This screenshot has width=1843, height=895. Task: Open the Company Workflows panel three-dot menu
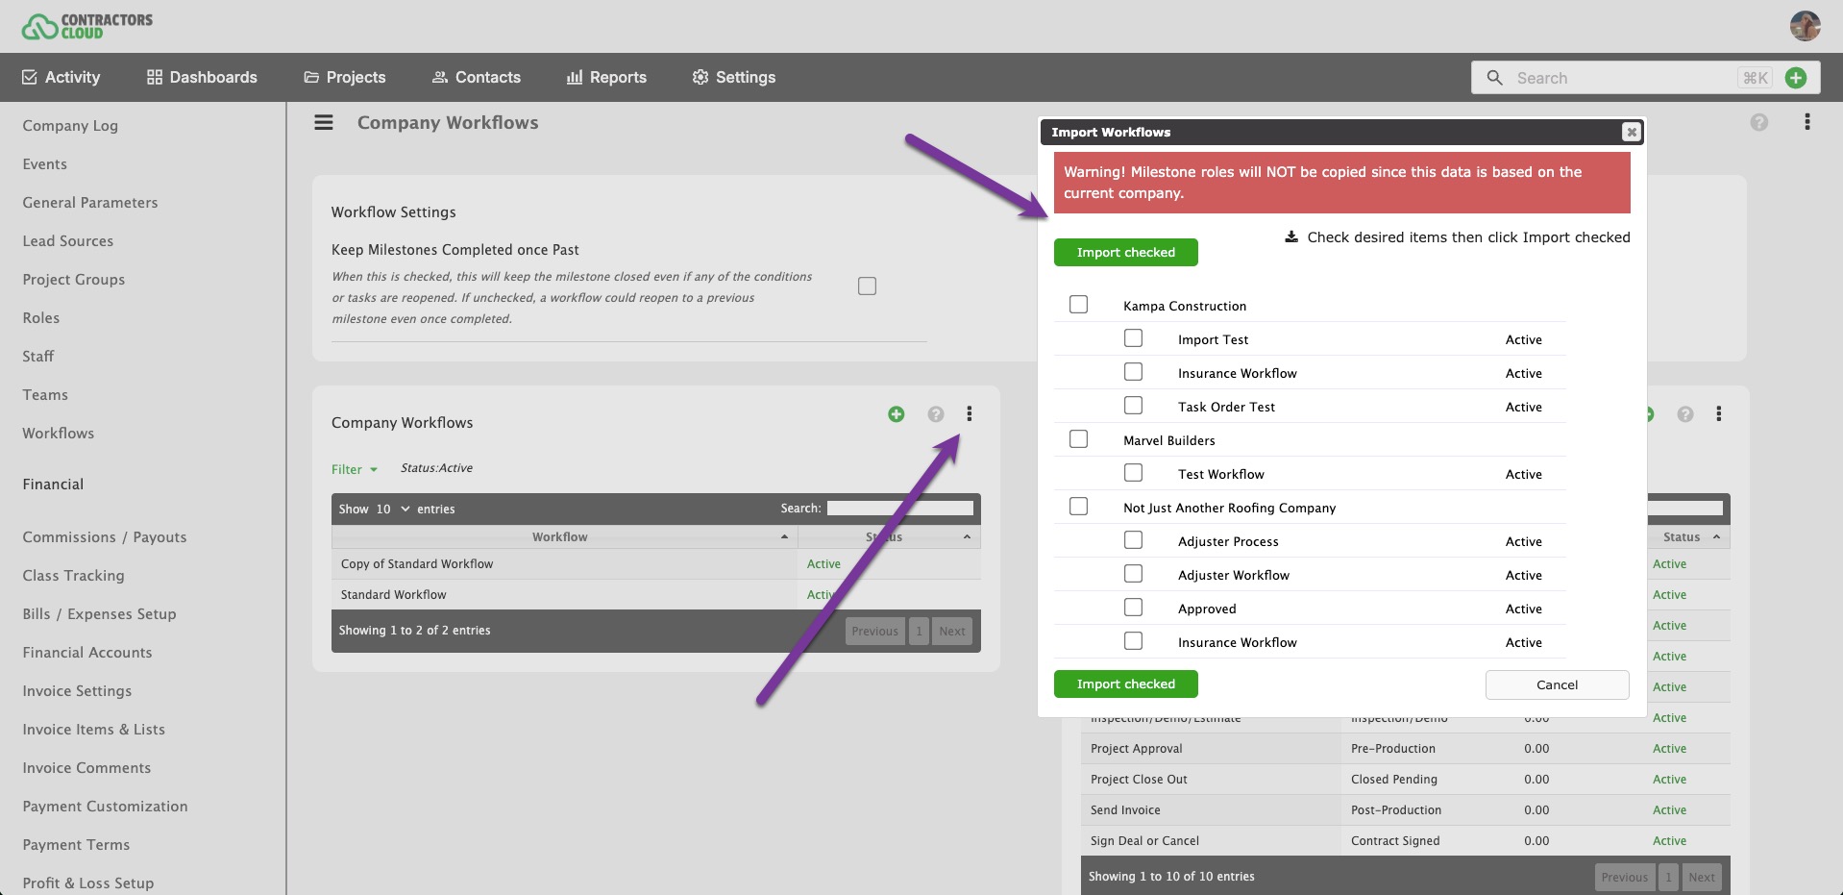[x=970, y=414]
